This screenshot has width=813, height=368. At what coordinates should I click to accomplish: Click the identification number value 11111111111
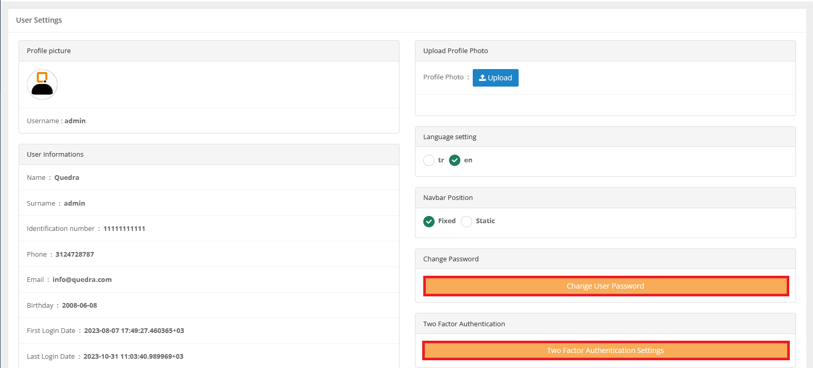pos(124,229)
